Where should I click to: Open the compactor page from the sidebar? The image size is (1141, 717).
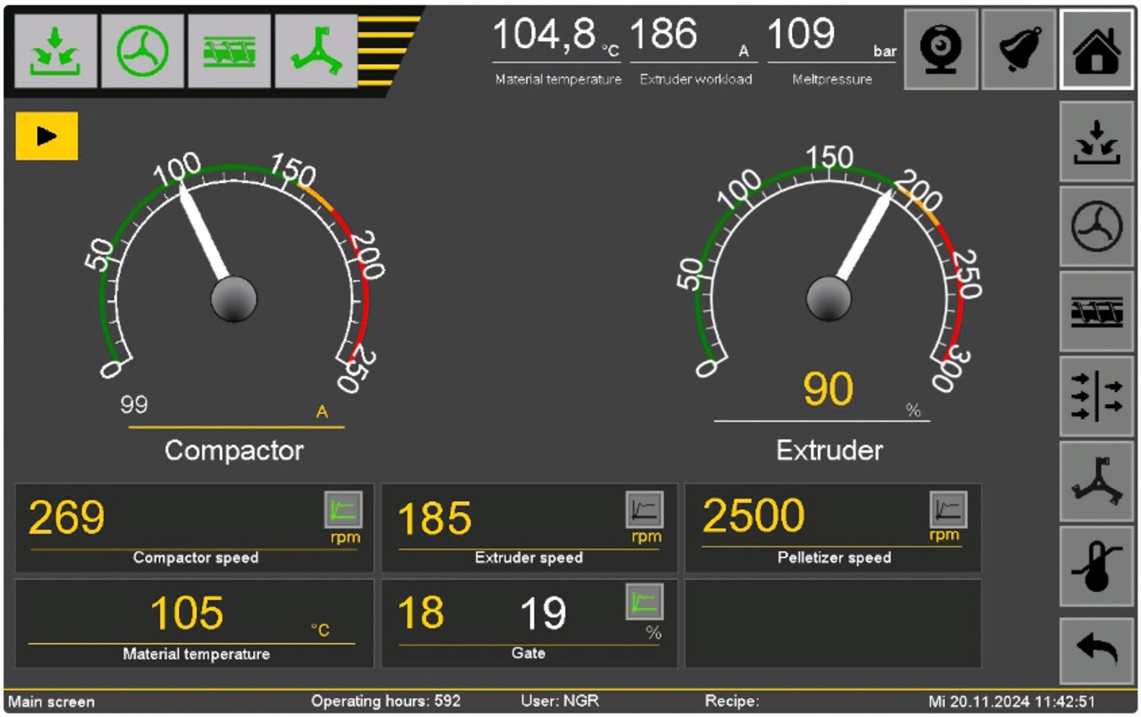pyautogui.click(x=1096, y=226)
